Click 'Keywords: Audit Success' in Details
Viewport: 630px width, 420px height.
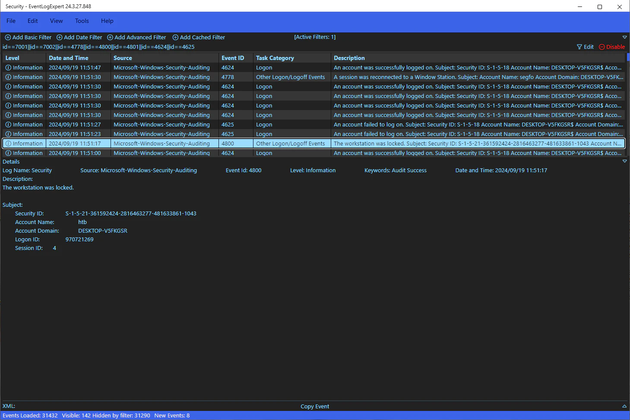(x=396, y=171)
